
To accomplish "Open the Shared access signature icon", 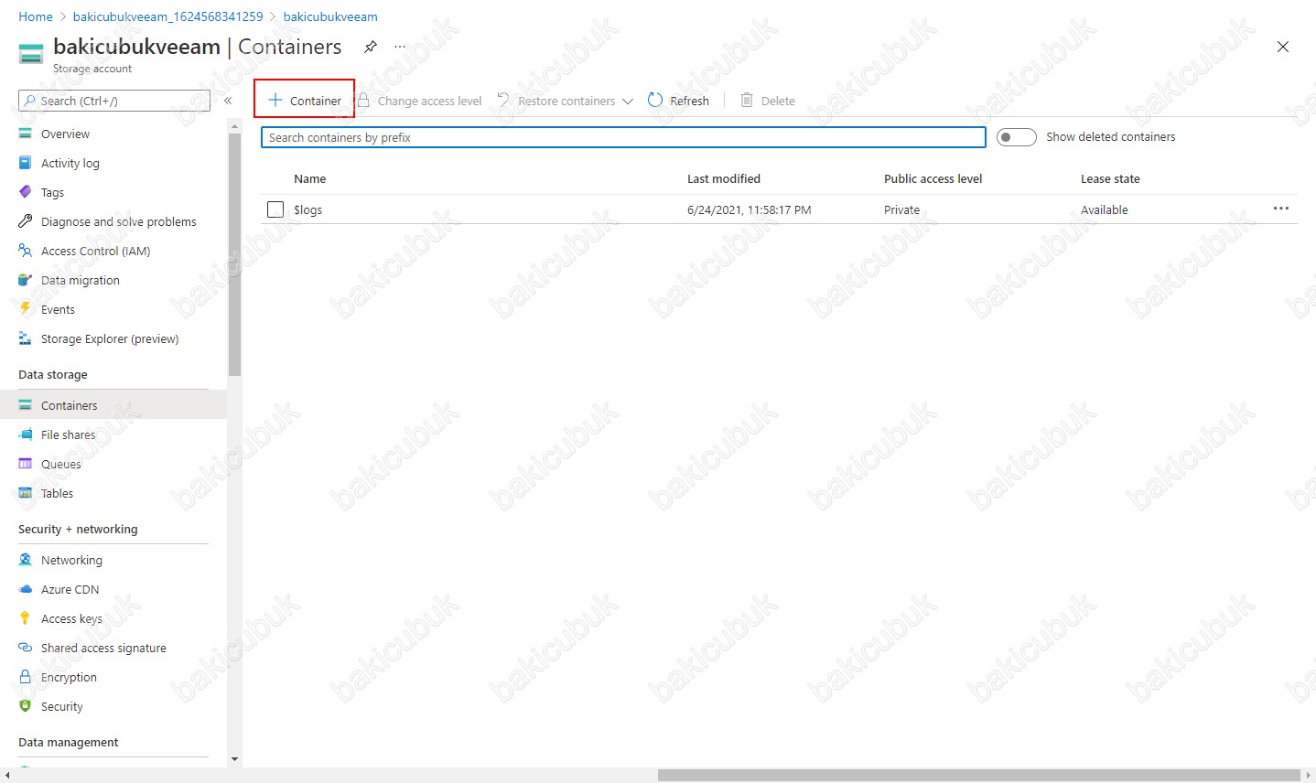I will point(26,648).
